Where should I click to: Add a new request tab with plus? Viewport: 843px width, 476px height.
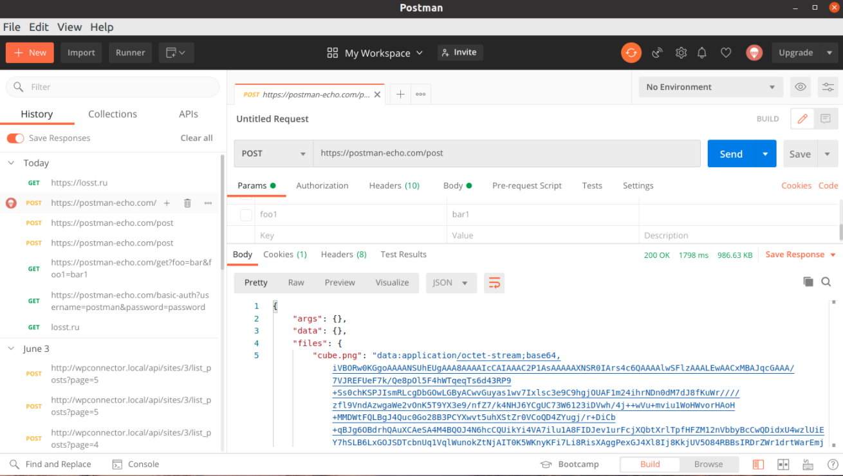tap(400, 94)
